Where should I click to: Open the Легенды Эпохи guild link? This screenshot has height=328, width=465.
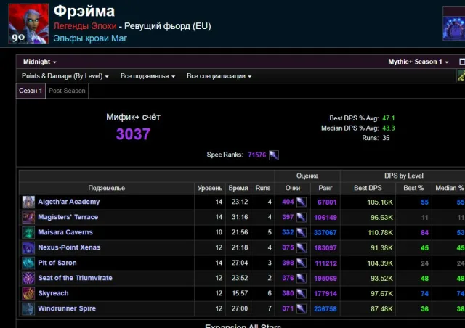click(x=85, y=26)
